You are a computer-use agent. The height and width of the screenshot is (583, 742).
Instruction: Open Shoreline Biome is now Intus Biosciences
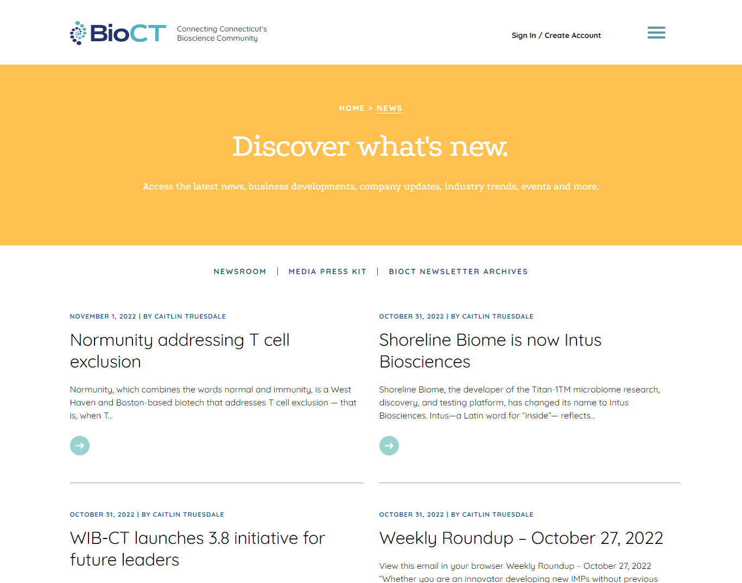490,351
